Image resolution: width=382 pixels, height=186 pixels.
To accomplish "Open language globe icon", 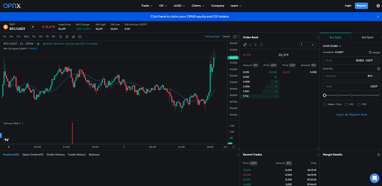I will (378, 6).
